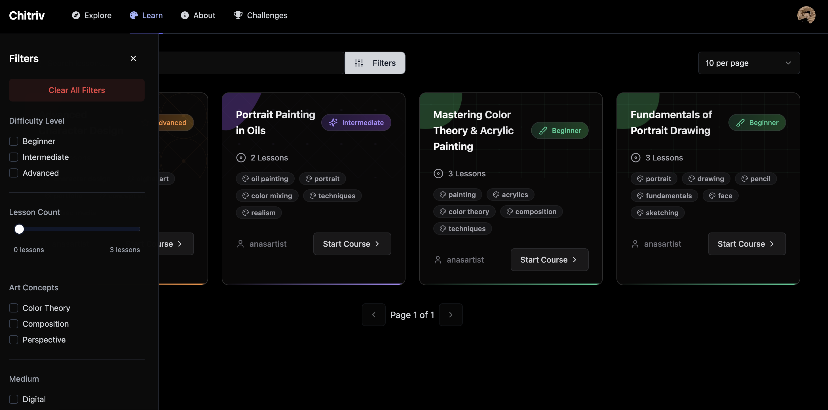Tick the Digital medium checkbox
The height and width of the screenshot is (410, 828).
[14, 400]
